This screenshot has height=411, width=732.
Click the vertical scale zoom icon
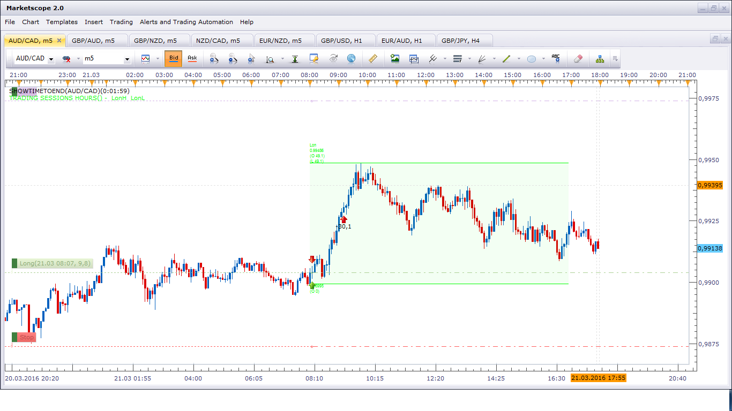pos(270,58)
